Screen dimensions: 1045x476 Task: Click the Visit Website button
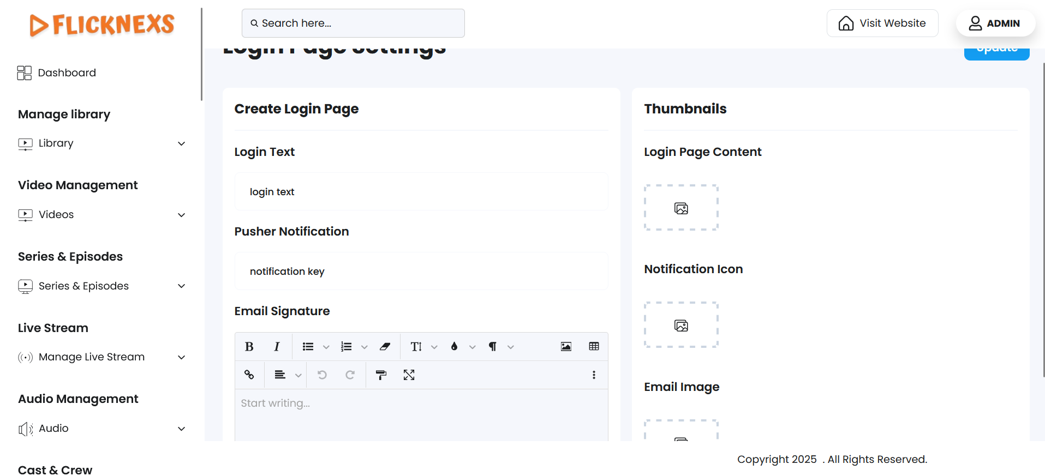pyautogui.click(x=882, y=23)
